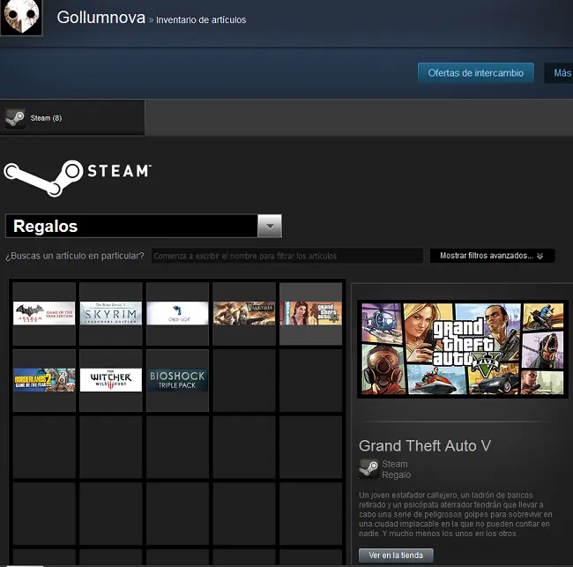Viewport: 573px width, 567px height.
Task: Click the Steam icon beside Regalo label
Action: click(368, 468)
